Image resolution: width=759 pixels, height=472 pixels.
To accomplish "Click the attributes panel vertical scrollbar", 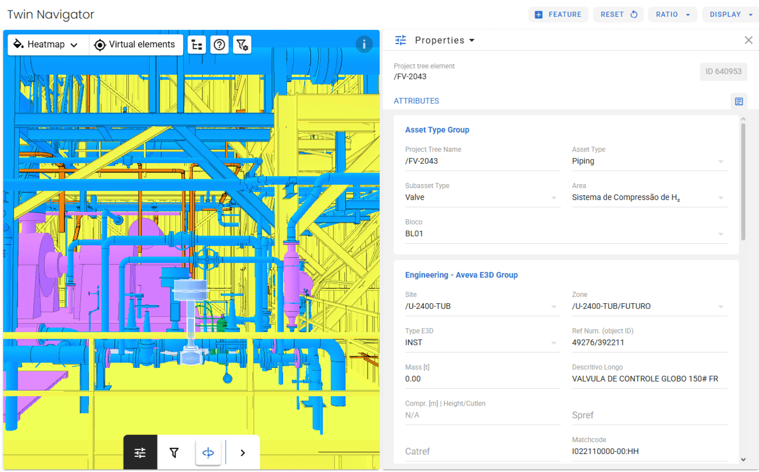I will (x=743, y=181).
